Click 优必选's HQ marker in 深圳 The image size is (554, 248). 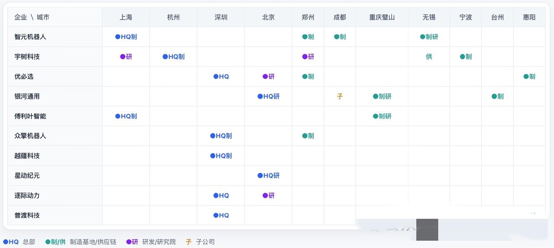point(221,77)
